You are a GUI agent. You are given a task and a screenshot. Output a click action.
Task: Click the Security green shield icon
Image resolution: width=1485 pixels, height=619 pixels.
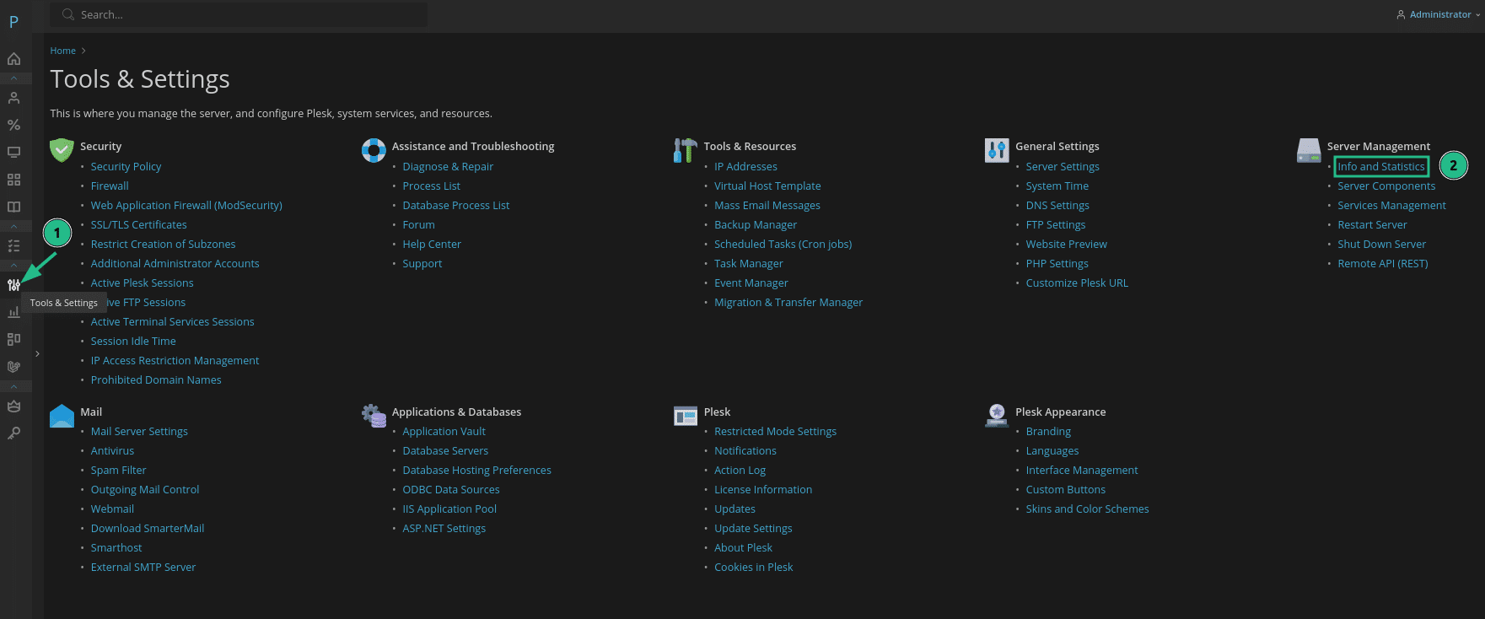pyautogui.click(x=62, y=150)
